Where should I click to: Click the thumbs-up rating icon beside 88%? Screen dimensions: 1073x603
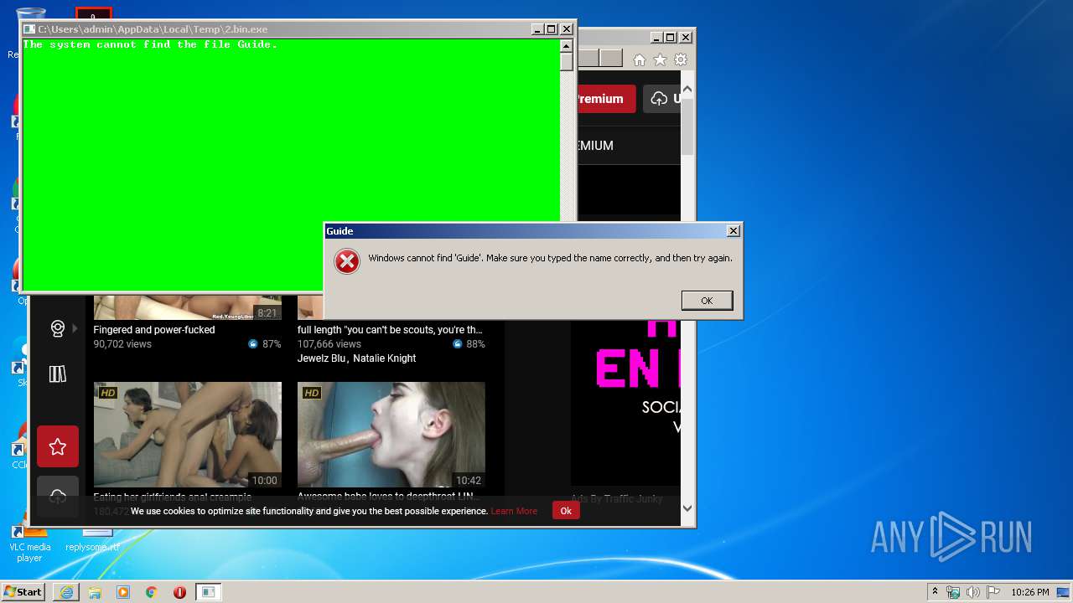[x=458, y=344]
